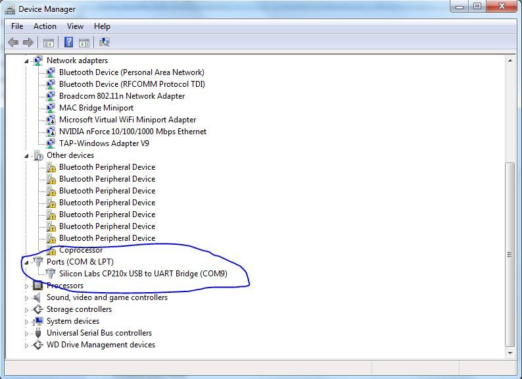This screenshot has height=379, width=522.
Task: Click the Other devices category icon
Action: (39, 155)
